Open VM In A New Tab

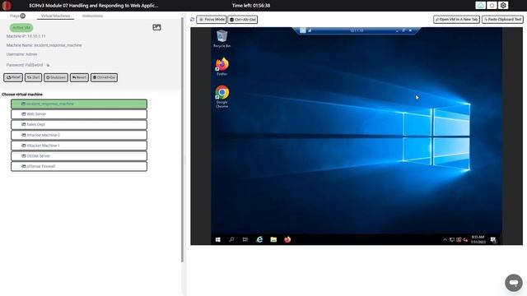(x=456, y=20)
